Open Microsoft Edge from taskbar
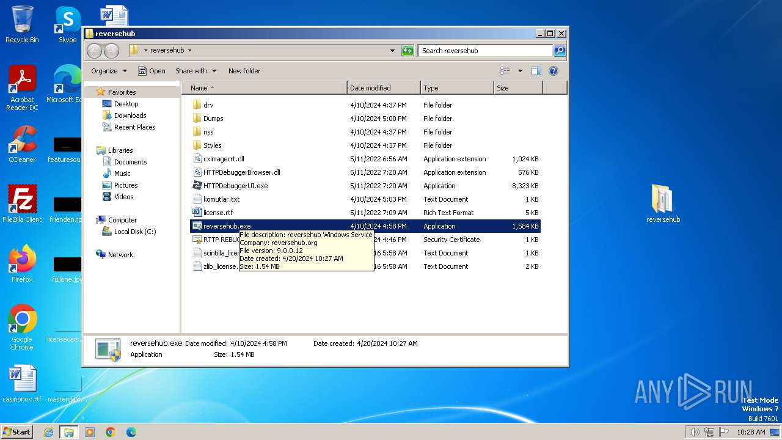 point(131,432)
